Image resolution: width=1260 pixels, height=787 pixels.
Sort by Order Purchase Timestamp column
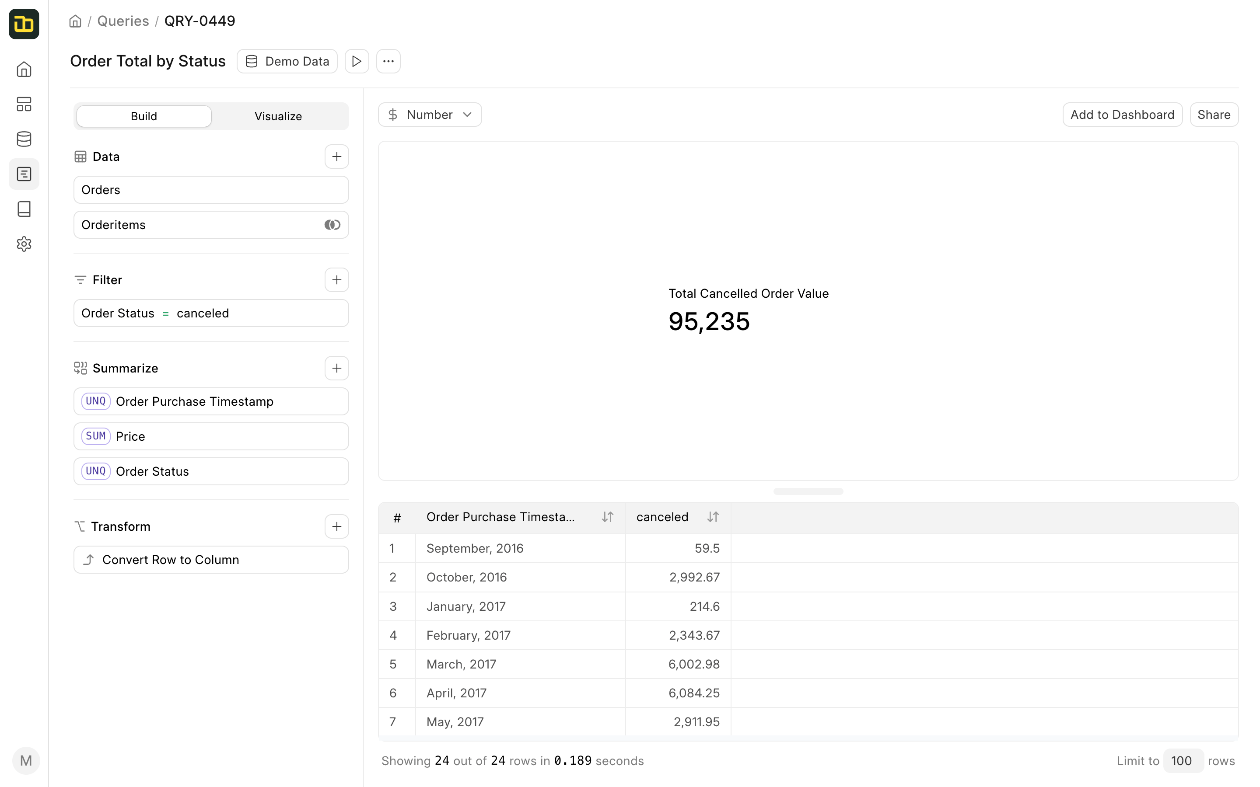click(607, 517)
